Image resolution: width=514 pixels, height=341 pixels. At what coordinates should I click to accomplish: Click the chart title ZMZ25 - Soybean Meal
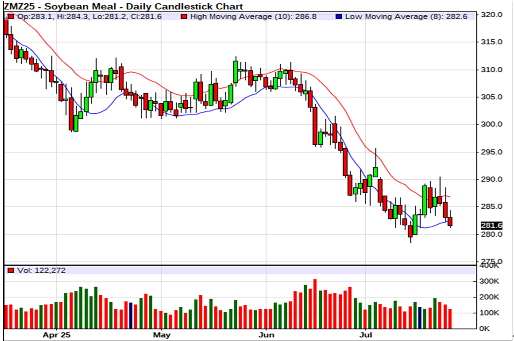click(123, 6)
